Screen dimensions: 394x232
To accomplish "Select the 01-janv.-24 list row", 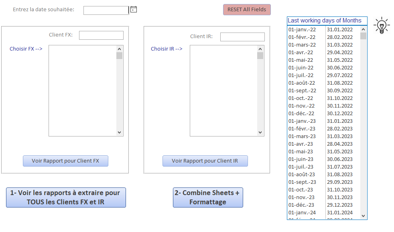I will [x=302, y=213].
